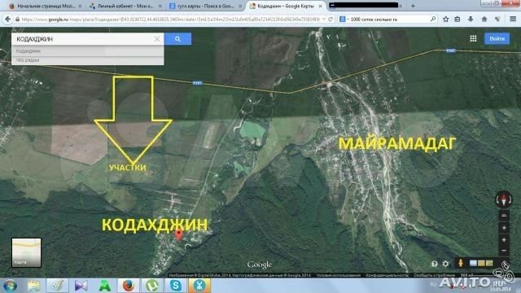Open last photo thumbnail beside pegman
Screen dimensions: 521x293
[489, 263]
